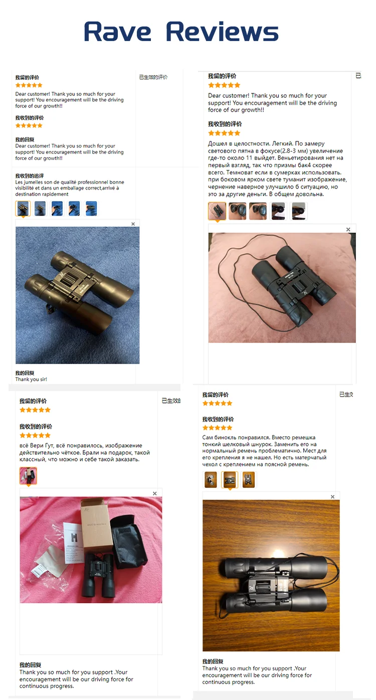Select the single thumbnail in bottom-left review
Viewport: 376px width, 700px height.
click(28, 476)
